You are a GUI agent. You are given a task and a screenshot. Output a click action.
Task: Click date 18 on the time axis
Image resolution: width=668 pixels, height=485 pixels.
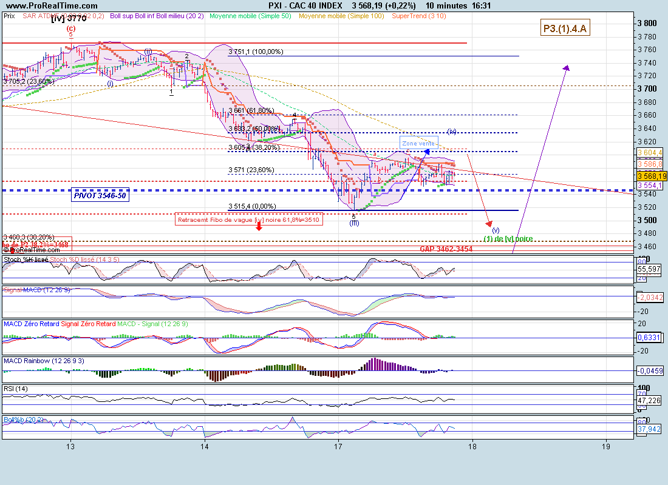coord(472,447)
